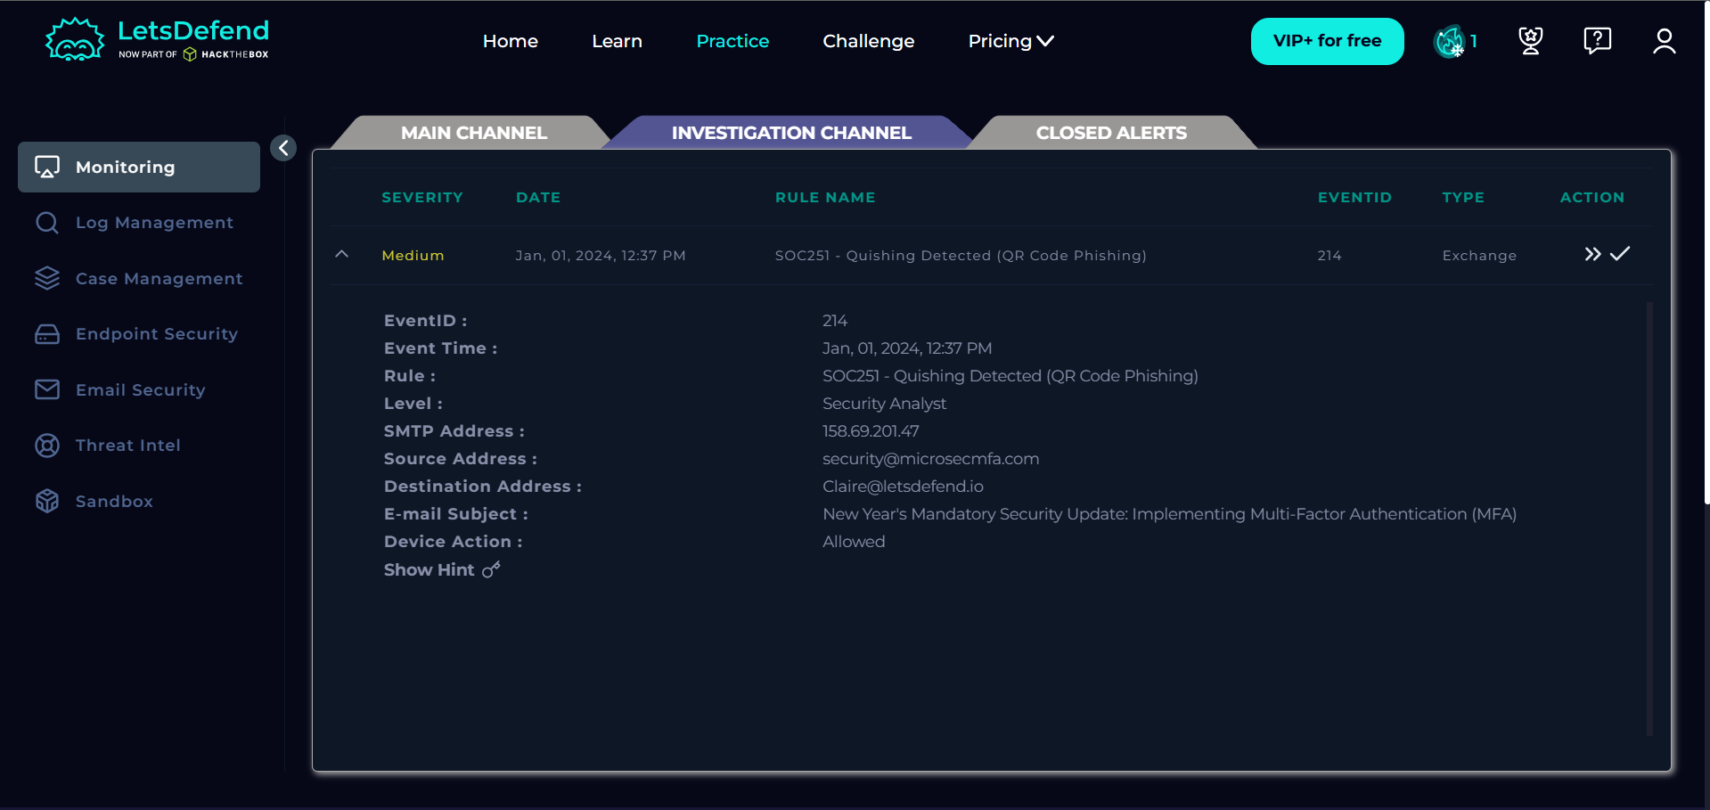Collapse the Quishing alert row chevron
The image size is (1710, 810).
tap(341, 254)
